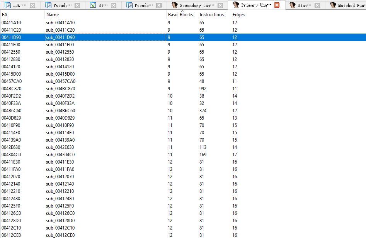
Task: Select function sub_004304C0 in the list
Action: point(60,155)
